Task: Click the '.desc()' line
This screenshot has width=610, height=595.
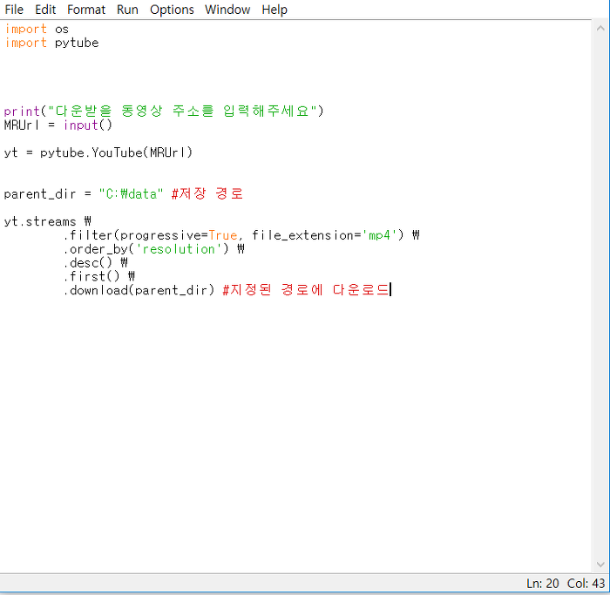Action: [95, 263]
